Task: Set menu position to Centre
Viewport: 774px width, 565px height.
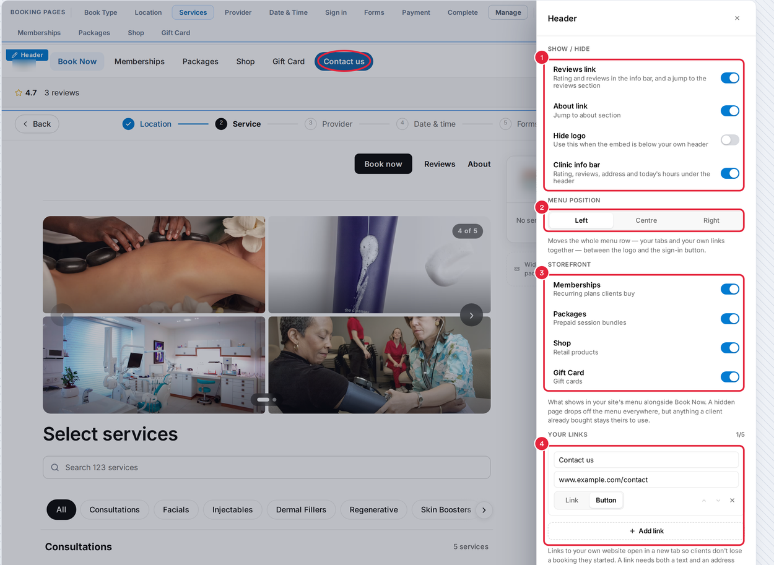Action: [646, 220]
